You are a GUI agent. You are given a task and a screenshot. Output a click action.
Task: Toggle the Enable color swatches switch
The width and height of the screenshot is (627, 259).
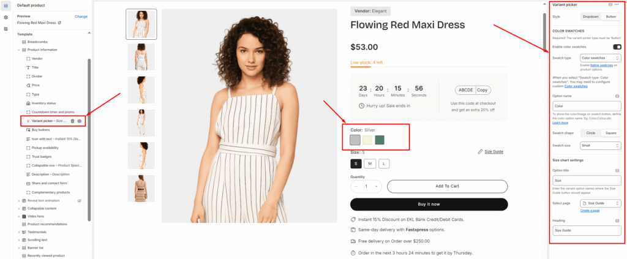[617, 47]
